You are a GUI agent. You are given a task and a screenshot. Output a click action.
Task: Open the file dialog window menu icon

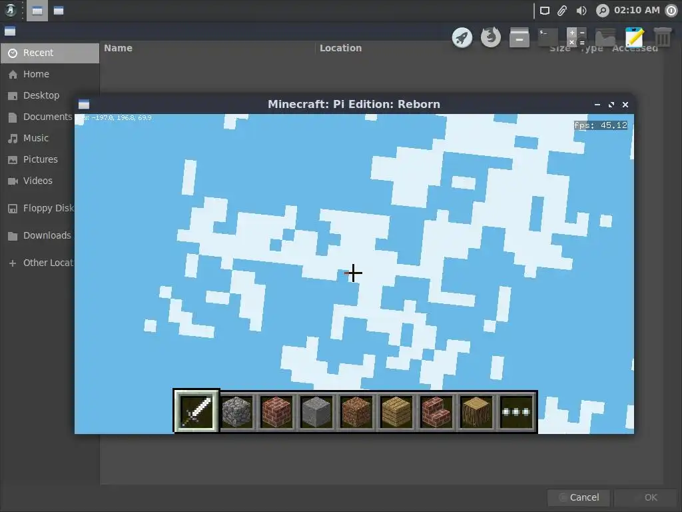(x=10, y=31)
